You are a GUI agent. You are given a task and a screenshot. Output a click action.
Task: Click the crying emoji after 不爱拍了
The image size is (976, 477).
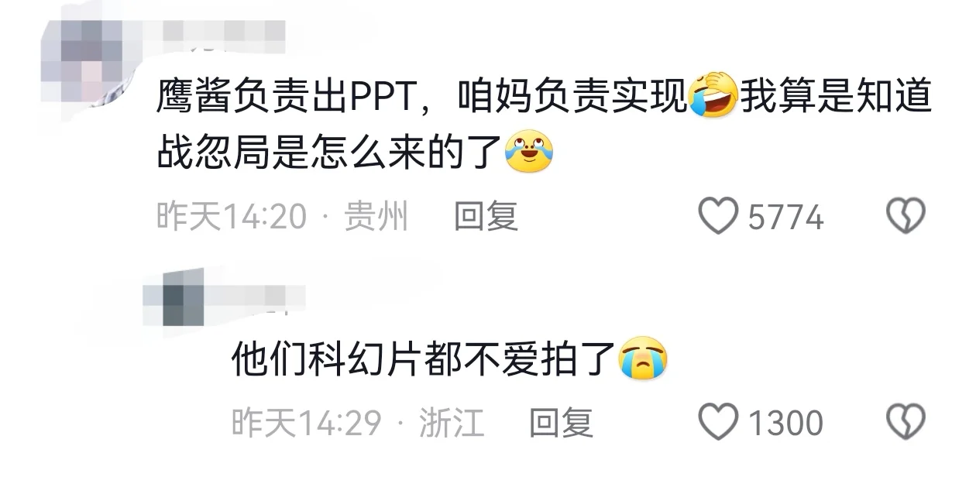point(644,359)
